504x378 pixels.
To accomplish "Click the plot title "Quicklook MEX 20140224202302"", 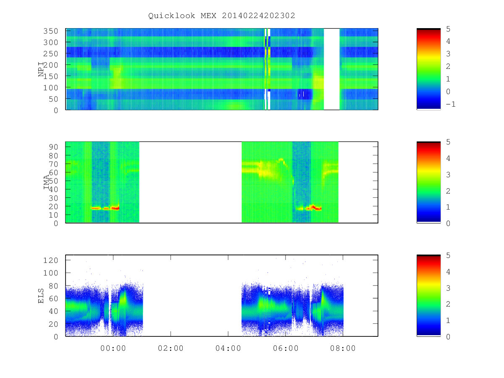I will click(x=221, y=16).
